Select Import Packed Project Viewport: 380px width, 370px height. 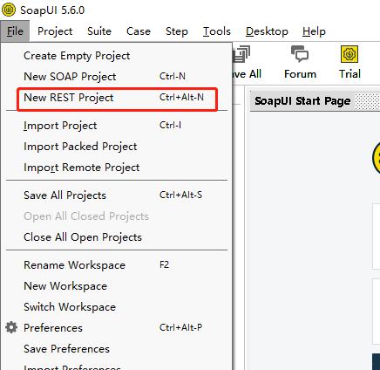(117, 147)
